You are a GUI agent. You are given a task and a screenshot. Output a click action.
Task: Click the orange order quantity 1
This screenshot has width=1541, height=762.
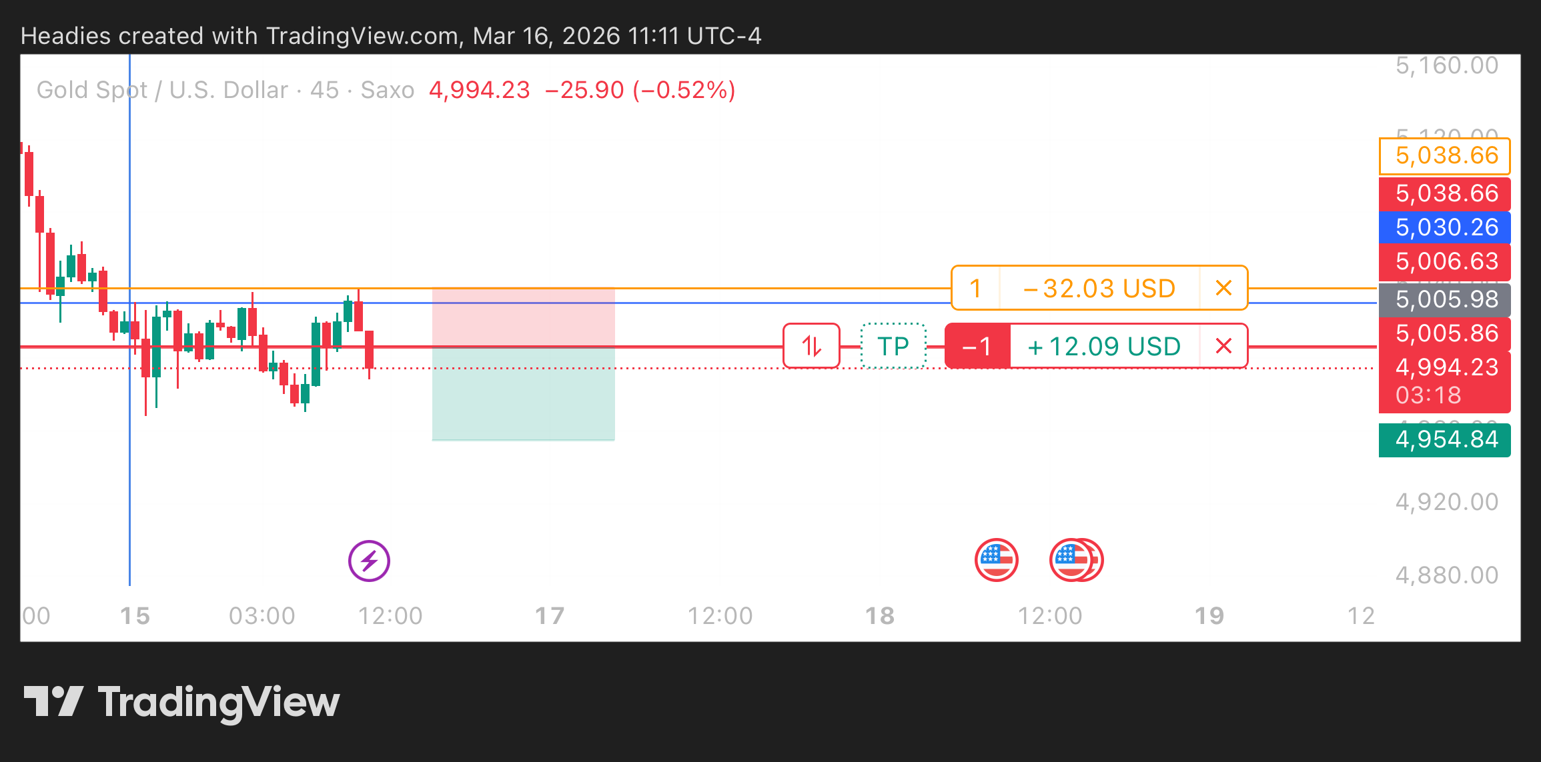[975, 288]
